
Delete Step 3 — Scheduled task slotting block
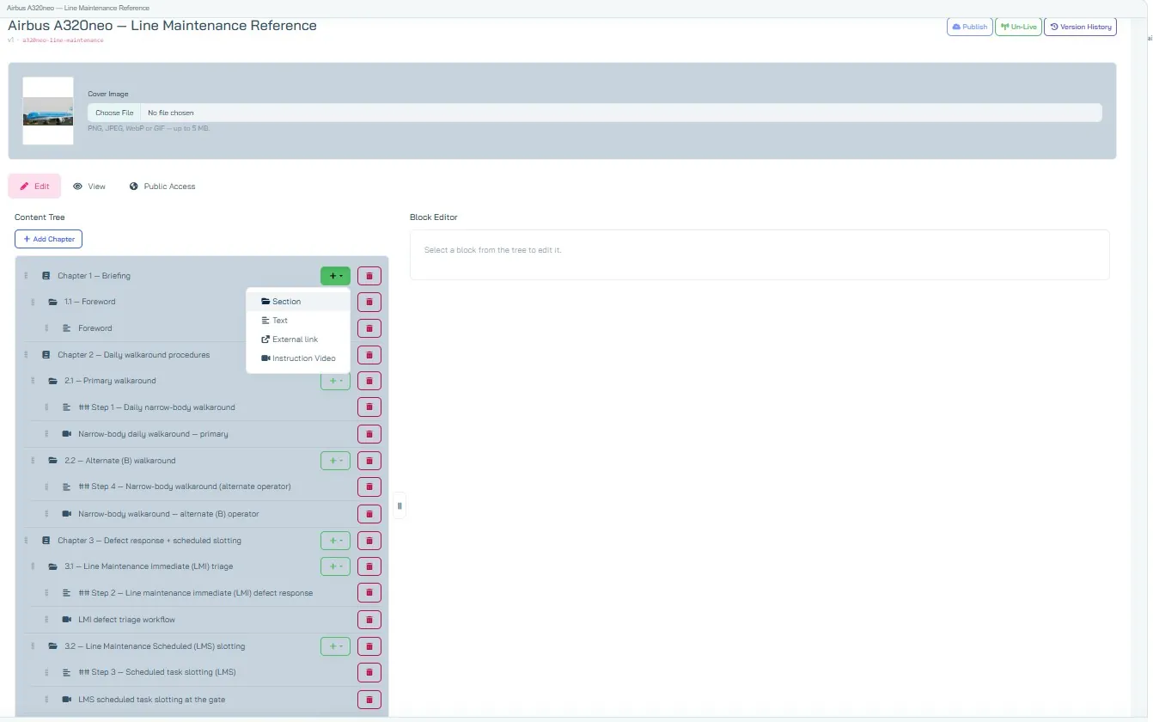[x=369, y=672]
